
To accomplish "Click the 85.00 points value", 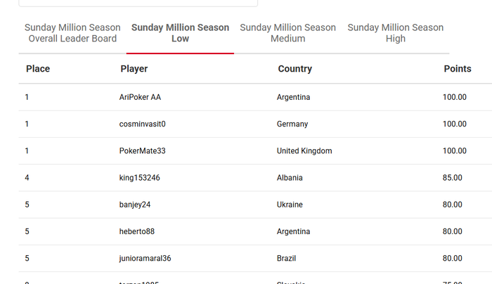I will point(453,178).
